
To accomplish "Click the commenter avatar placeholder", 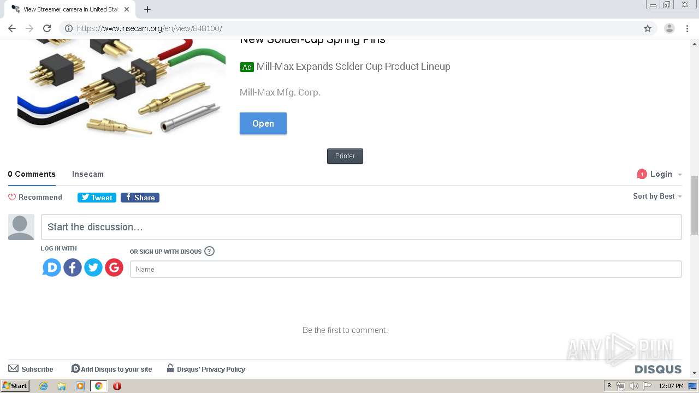I will pos(21,227).
